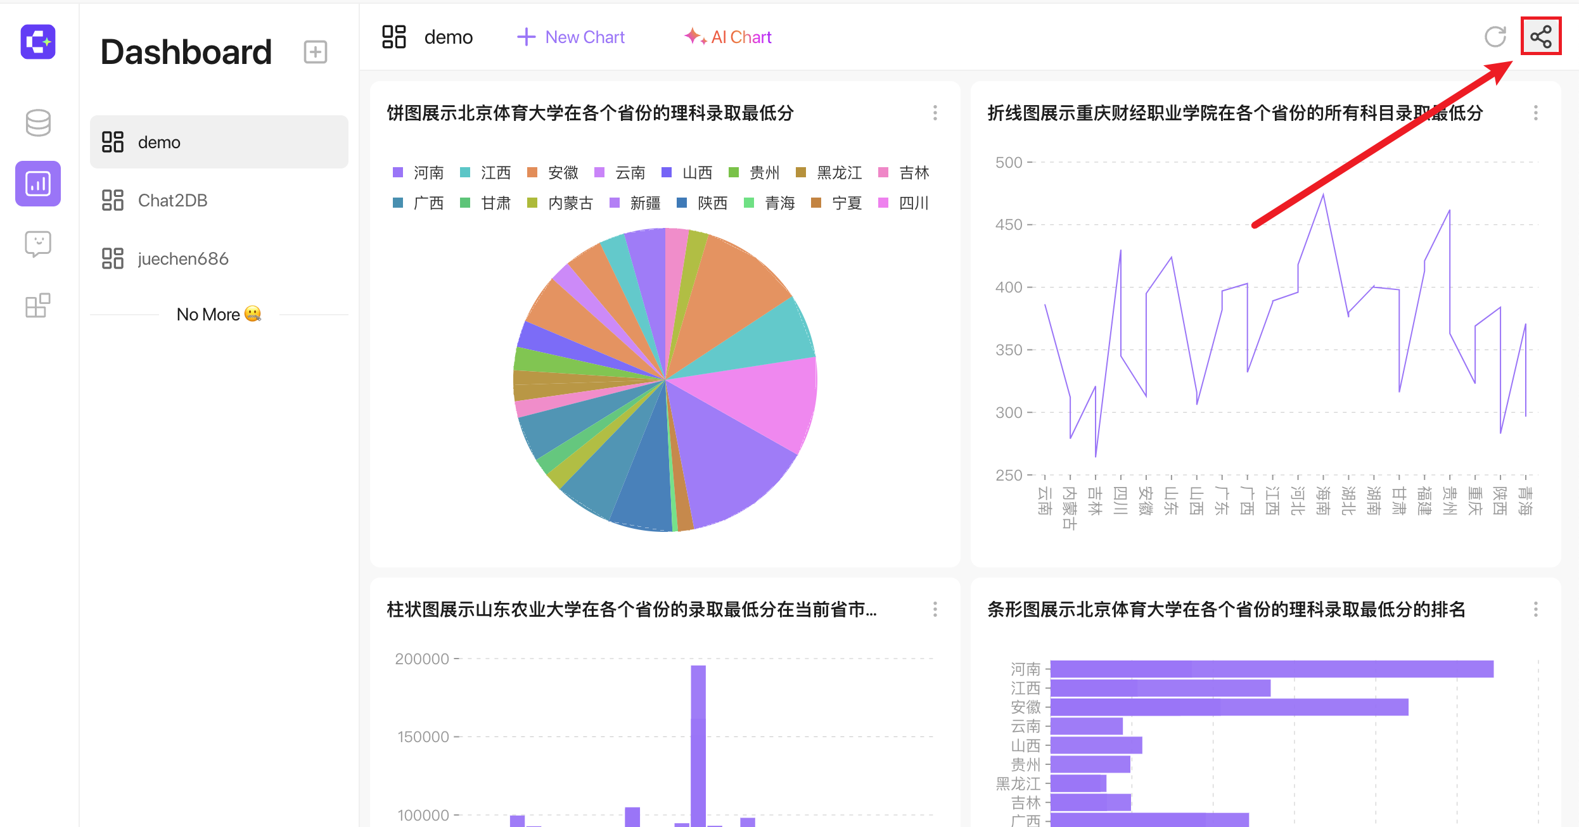
Task: Toggle 山西 legend item in pie chart
Action: tap(687, 172)
